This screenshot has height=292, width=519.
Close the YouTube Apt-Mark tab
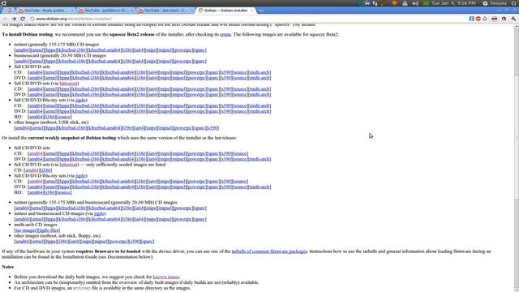pyautogui.click(x=191, y=11)
